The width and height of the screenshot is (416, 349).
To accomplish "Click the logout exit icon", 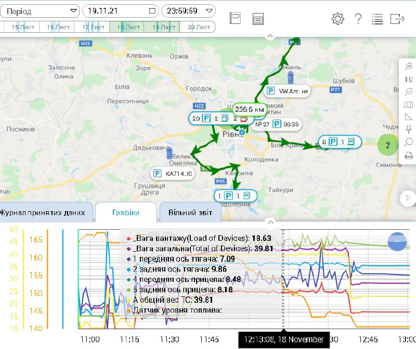I will click(397, 19).
